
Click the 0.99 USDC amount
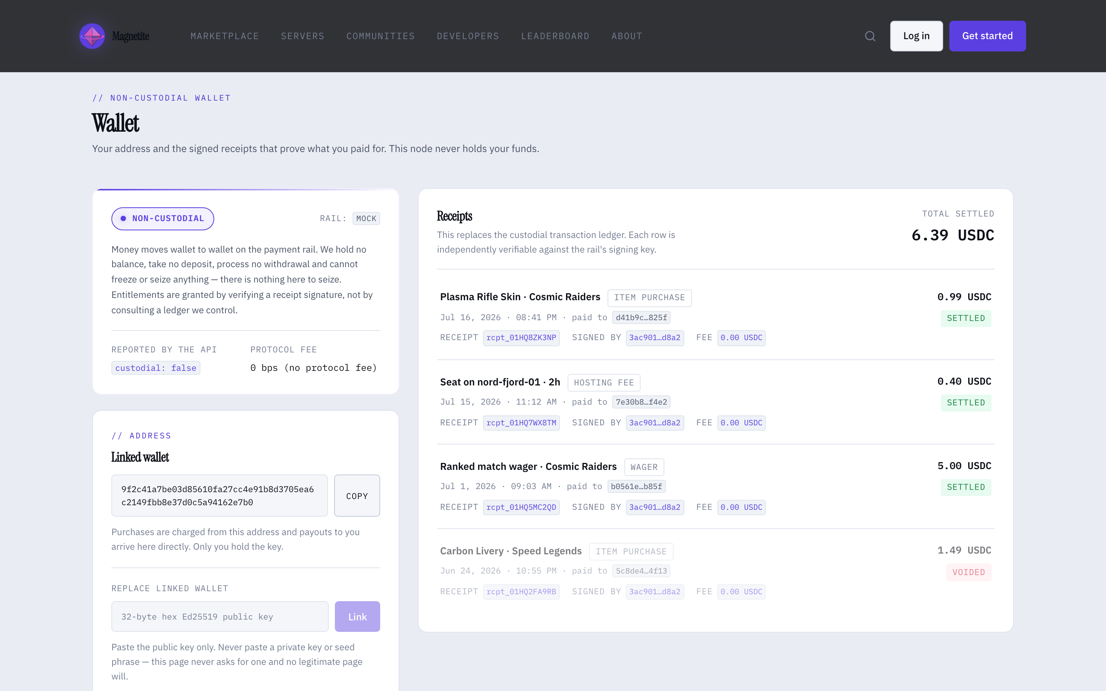coord(964,297)
